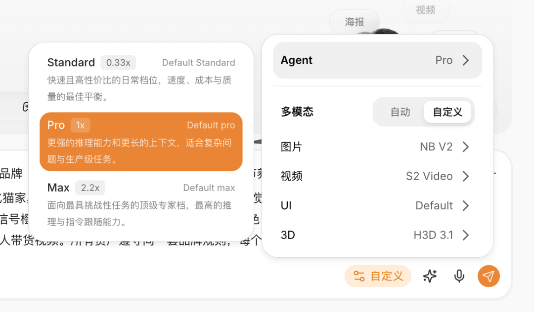Open the UI Default model chevron

click(466, 206)
